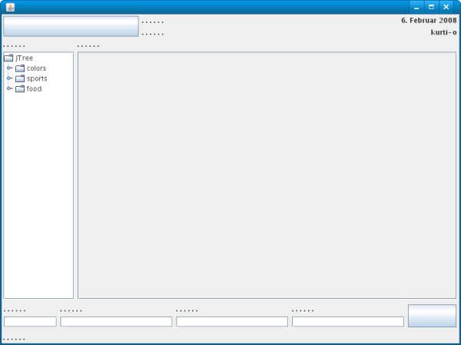The image size is (461, 345).
Task: Maximize the application window
Action: (x=431, y=7)
